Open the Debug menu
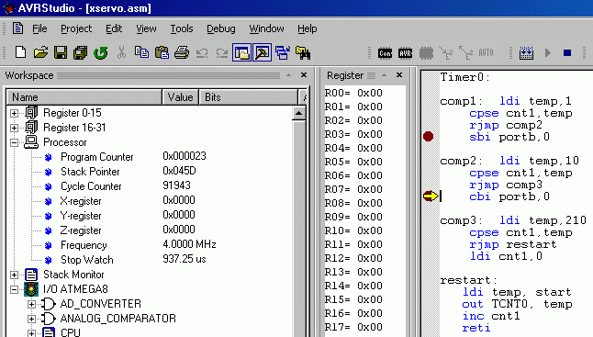The image size is (593, 337). coord(221,28)
